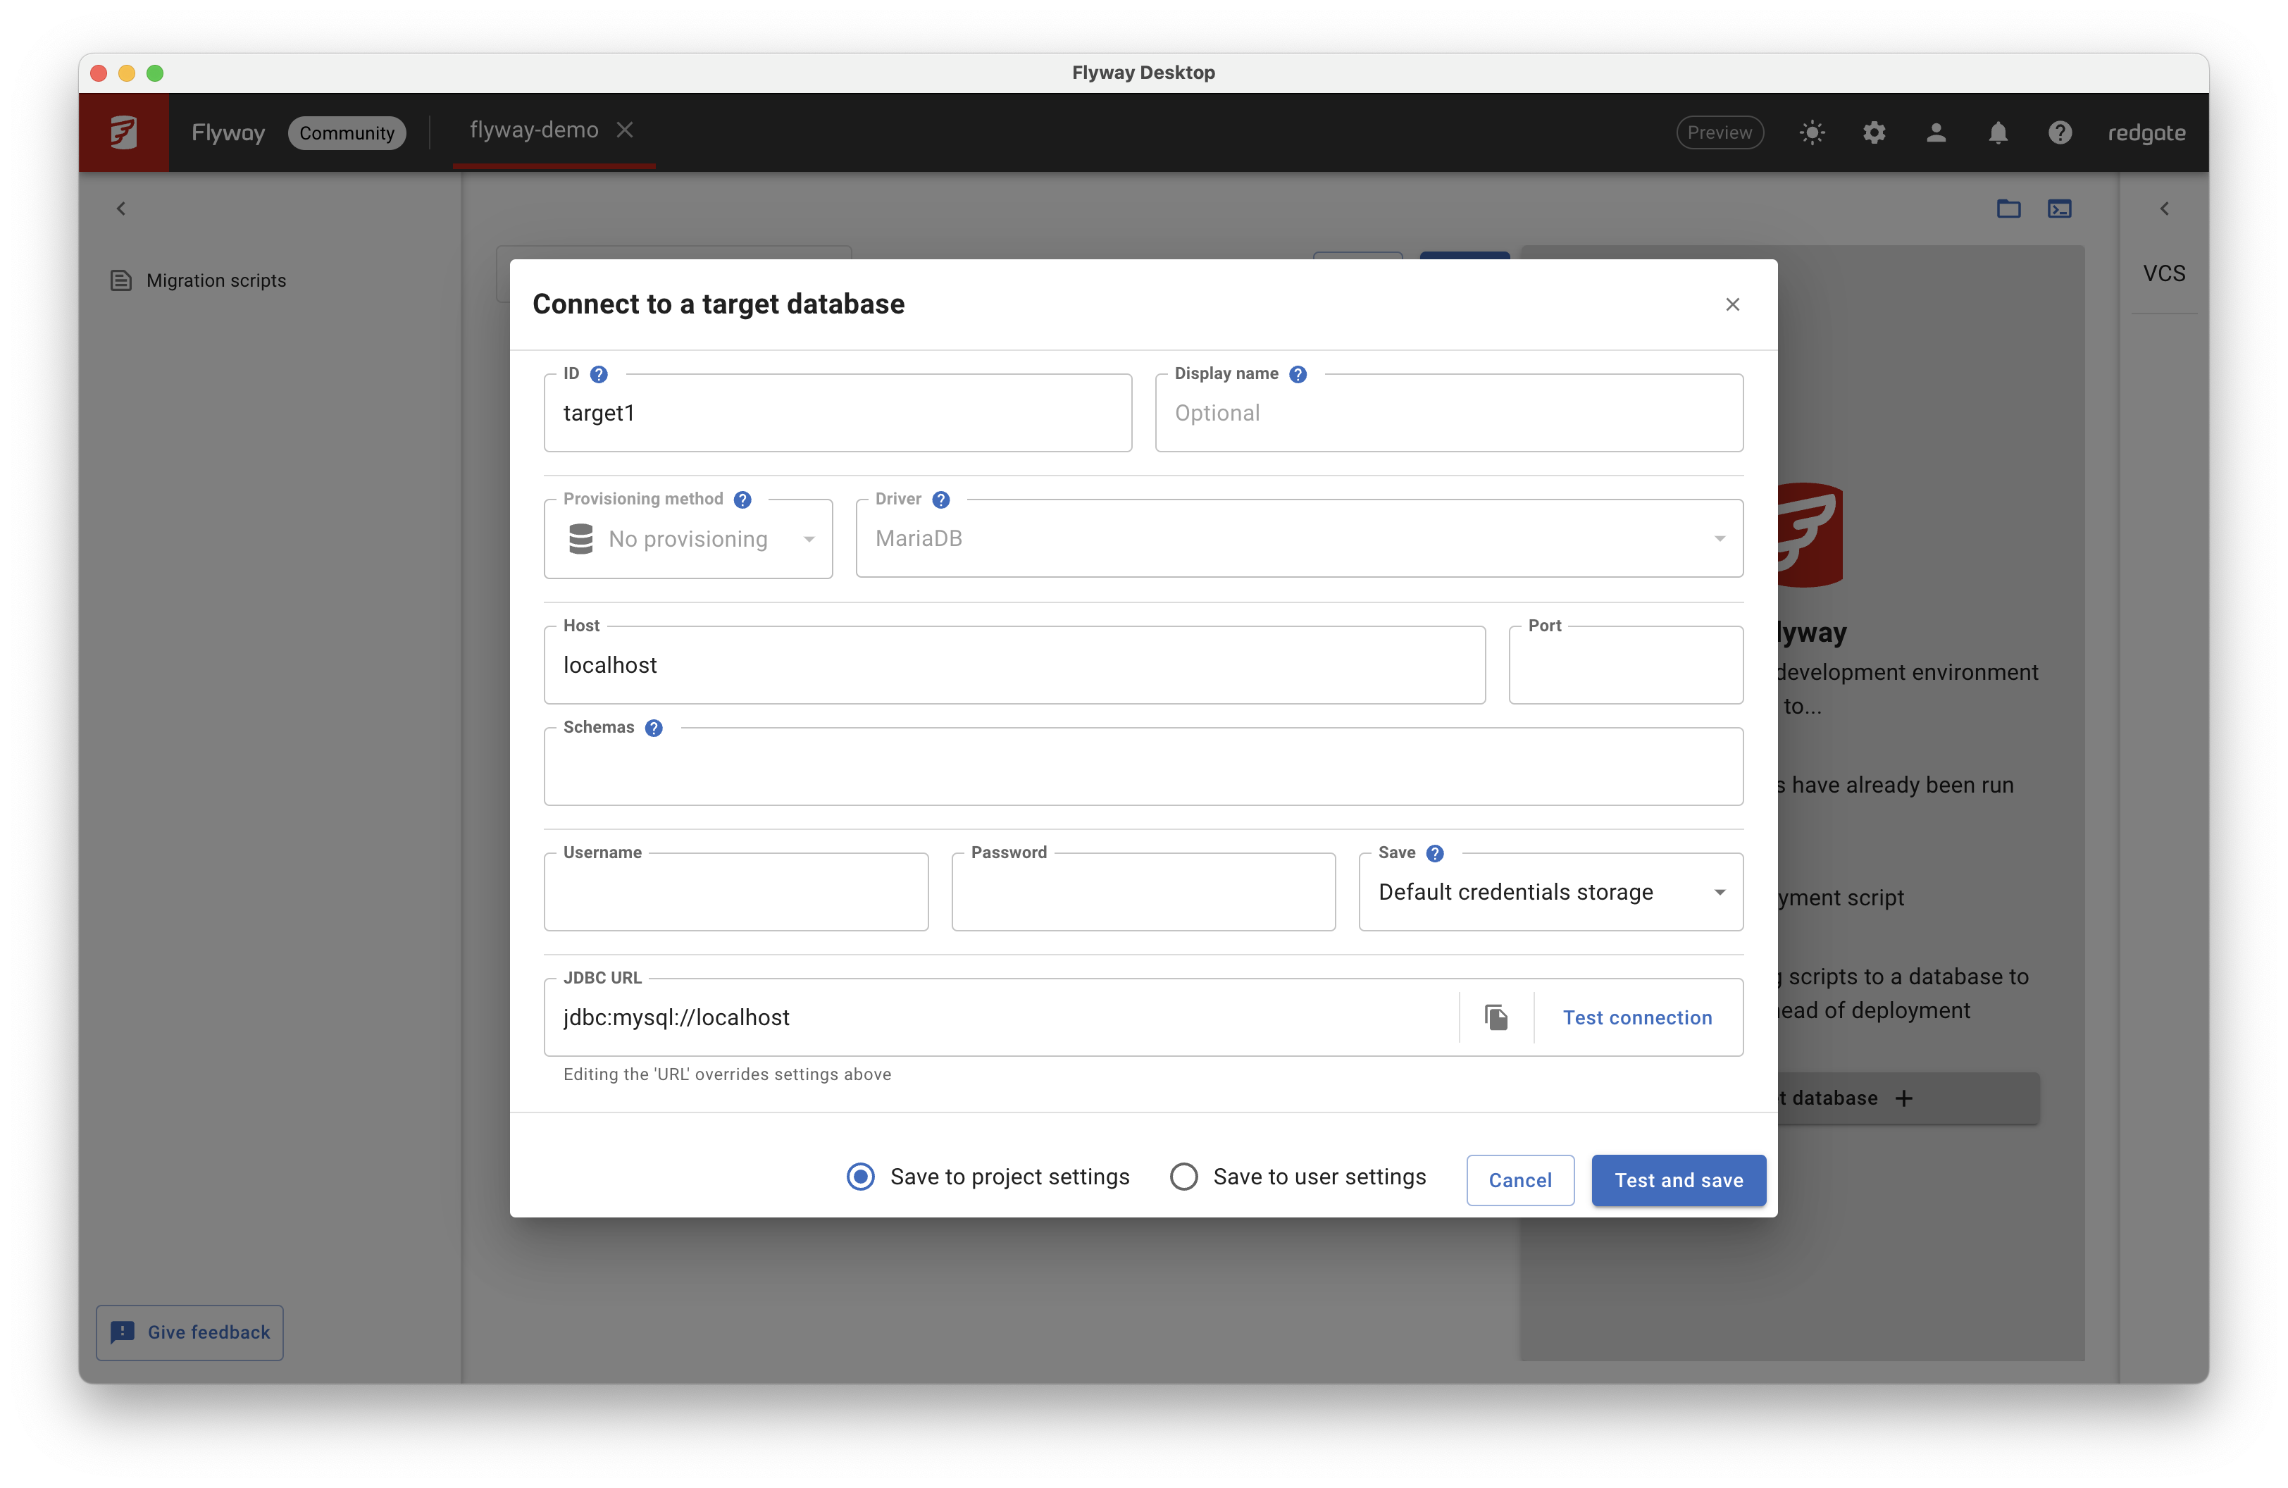Image resolution: width=2288 pixels, height=1488 pixels.
Task: Open the settings gear icon
Action: pos(1874,132)
